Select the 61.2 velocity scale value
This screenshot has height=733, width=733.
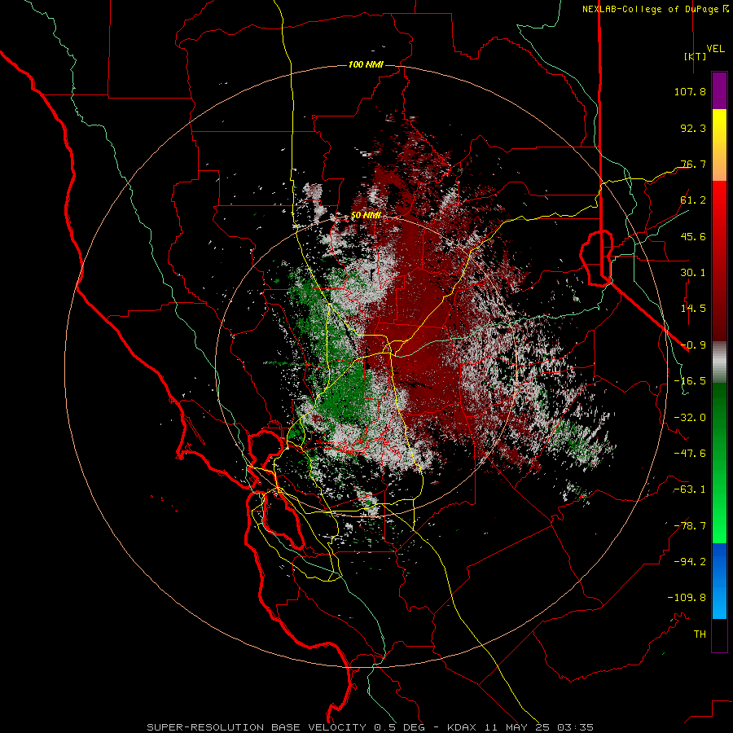693,200
